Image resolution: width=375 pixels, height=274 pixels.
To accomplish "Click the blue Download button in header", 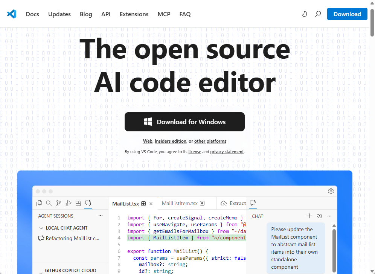I will [347, 14].
